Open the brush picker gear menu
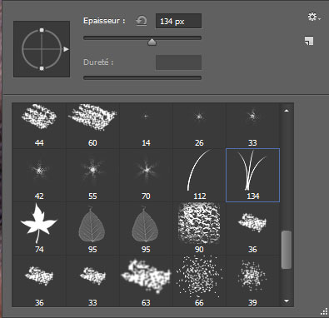The width and height of the screenshot is (329, 318). point(314,17)
